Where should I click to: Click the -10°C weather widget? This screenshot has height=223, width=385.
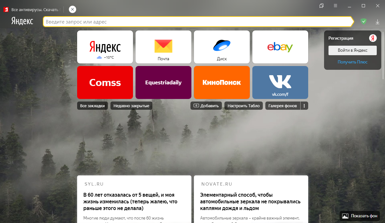(x=105, y=57)
